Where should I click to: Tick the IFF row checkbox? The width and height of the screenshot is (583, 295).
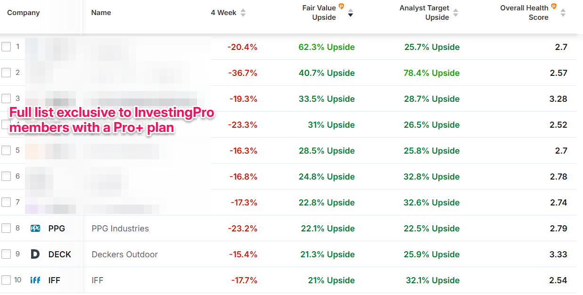6,280
